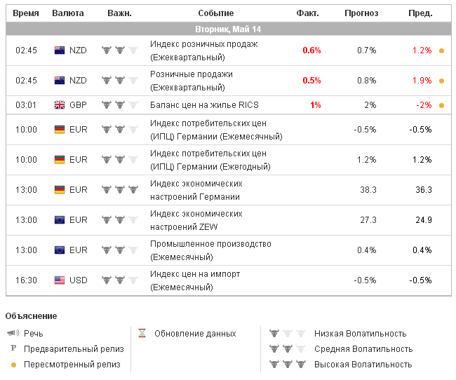Click the orange revised release legend dot
Screen dimensions: 456x380
(13, 365)
